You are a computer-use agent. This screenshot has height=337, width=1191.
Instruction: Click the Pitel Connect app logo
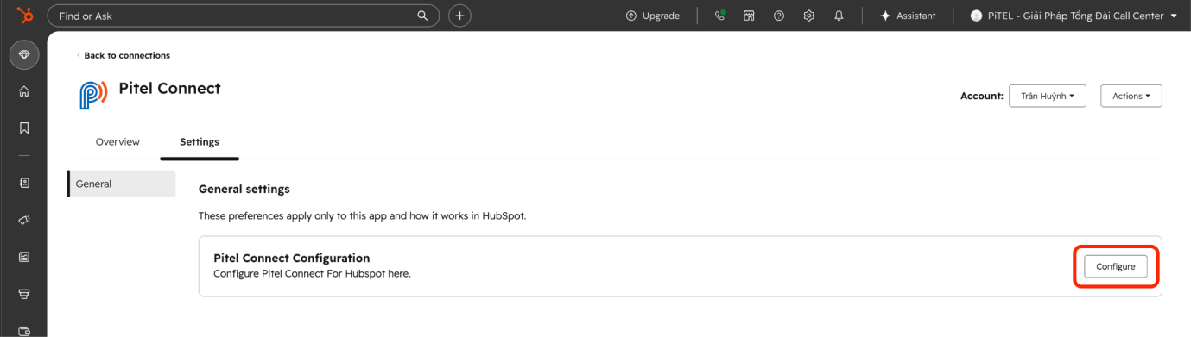click(93, 95)
